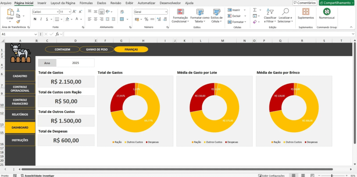Click the year cell showing 2025

pyautogui.click(x=75, y=63)
